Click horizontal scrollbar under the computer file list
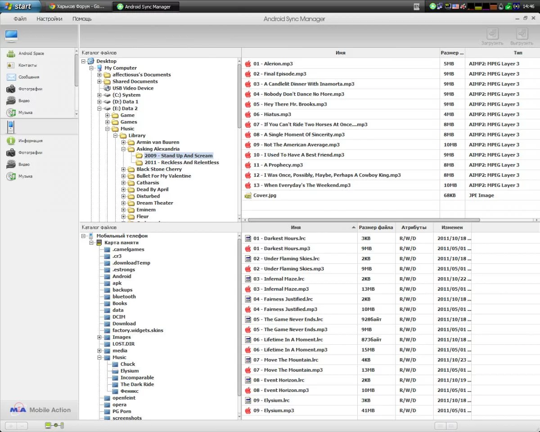The width and height of the screenshot is (540, 432). 363,220
